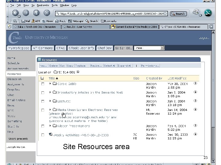Click the Netscape N logo icon
This screenshot has width=221, height=165.
click(x=208, y=13)
